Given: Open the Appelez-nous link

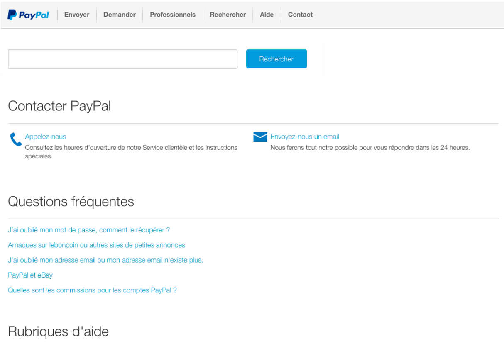Looking at the screenshot, I should click(x=45, y=136).
